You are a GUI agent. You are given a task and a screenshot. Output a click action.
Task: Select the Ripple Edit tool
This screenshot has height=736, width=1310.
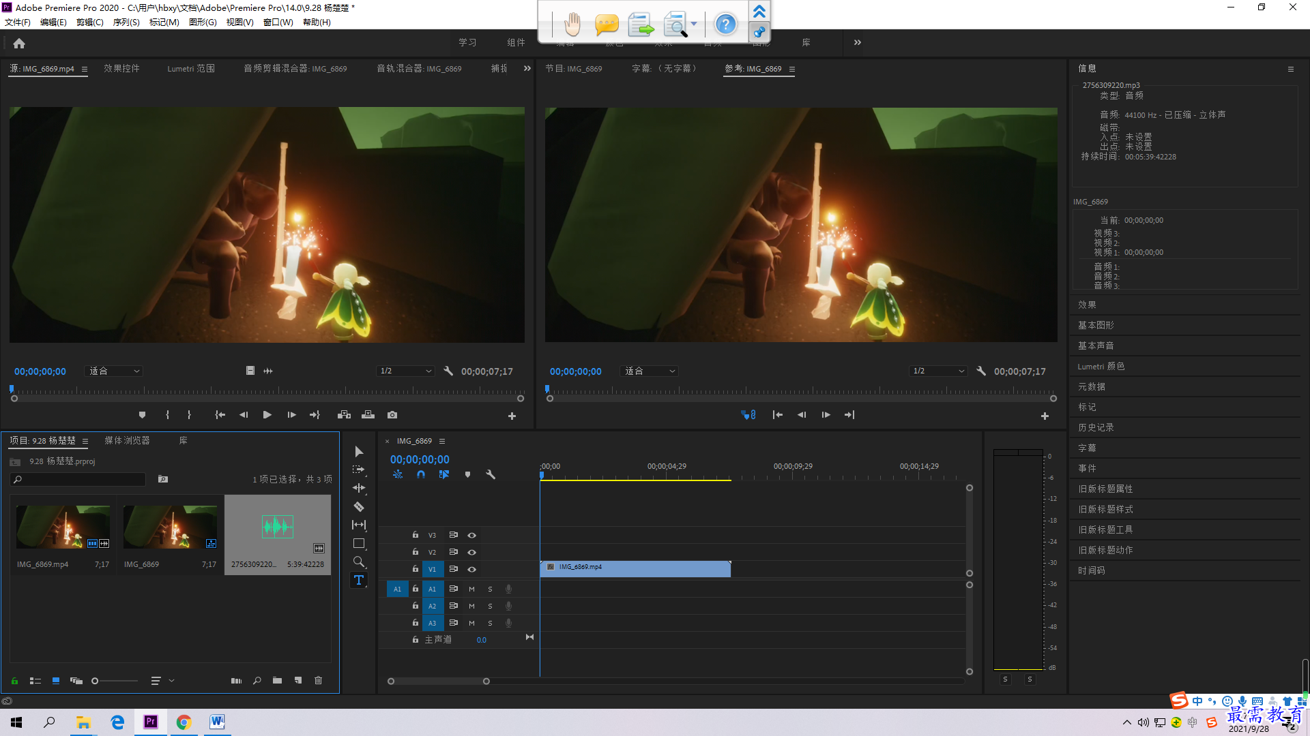359,488
